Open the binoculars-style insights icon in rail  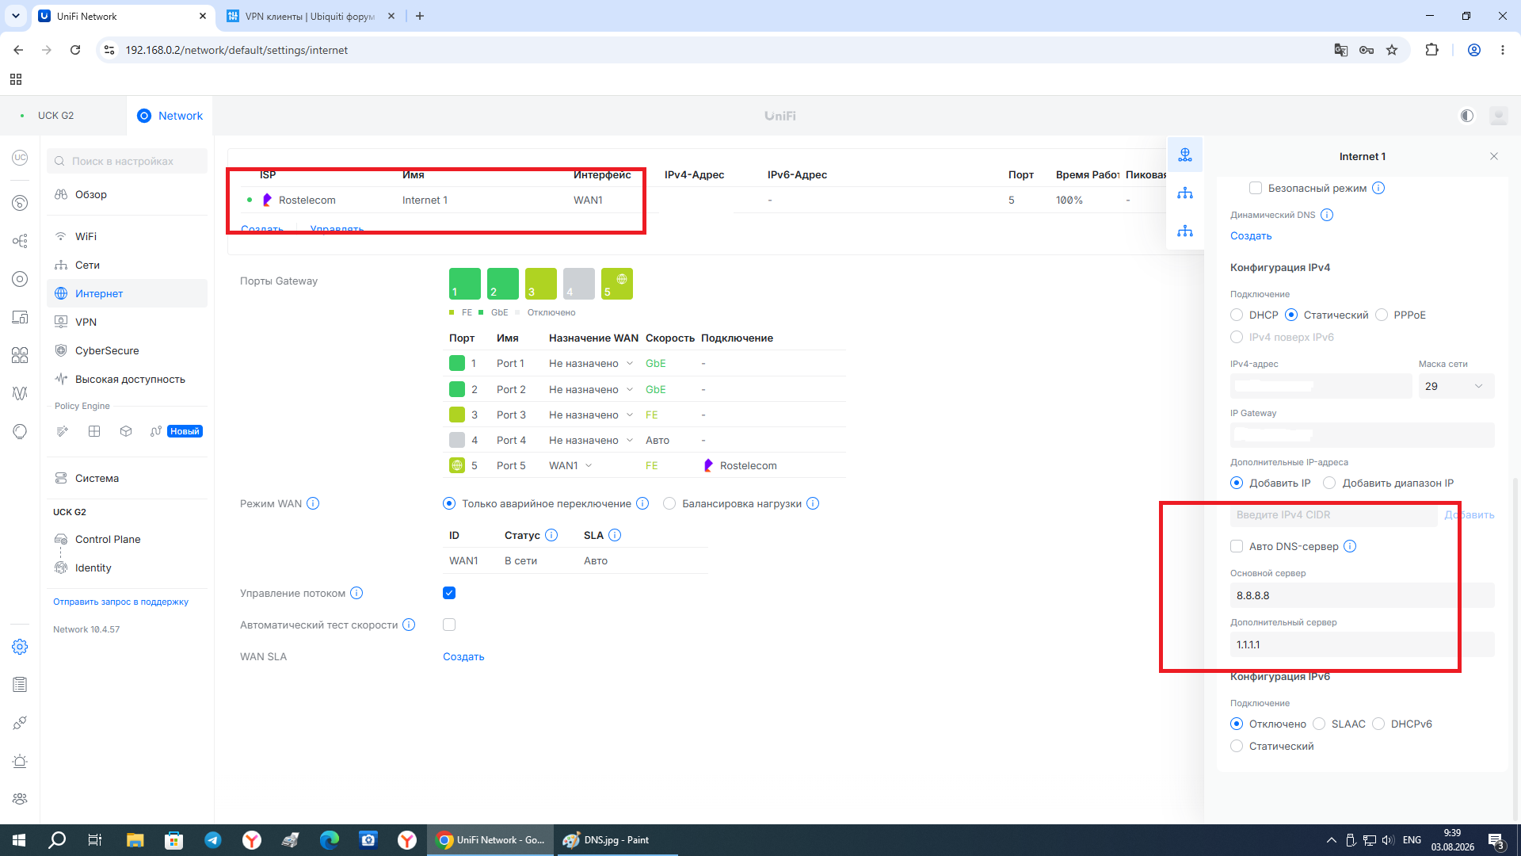20,355
